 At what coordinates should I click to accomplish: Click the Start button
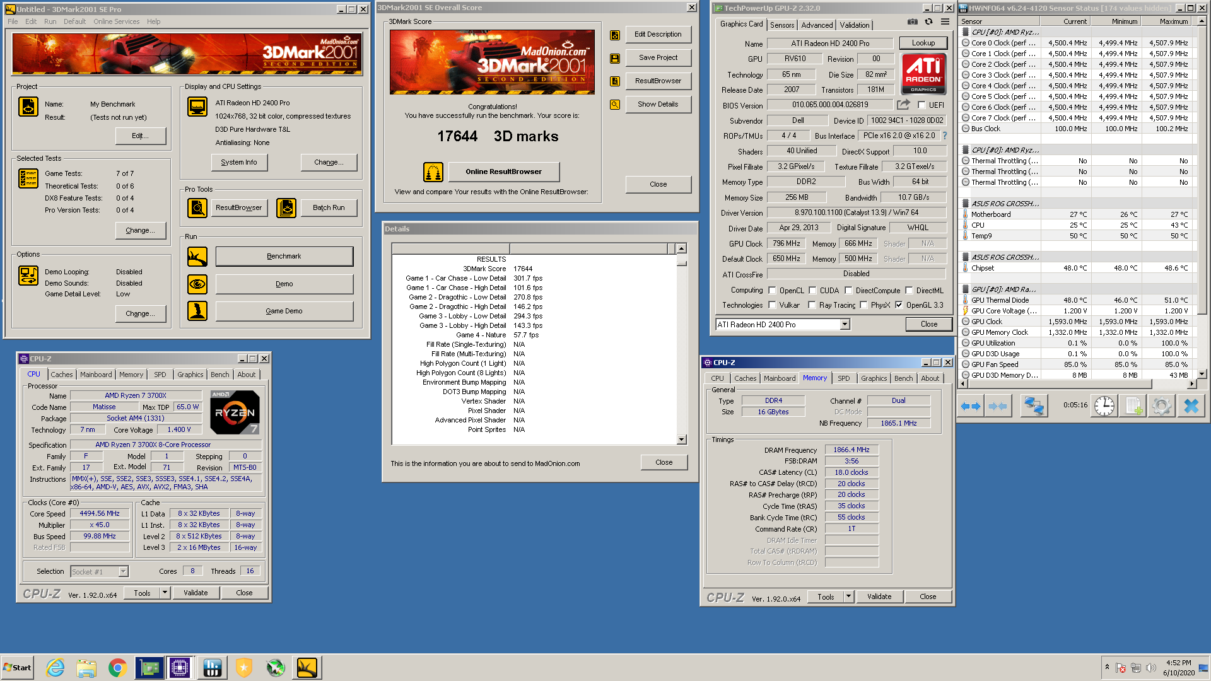(x=18, y=667)
